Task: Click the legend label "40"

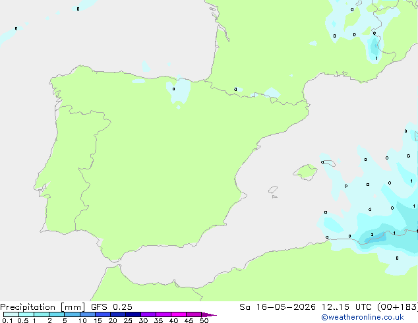Action: tap(173, 320)
